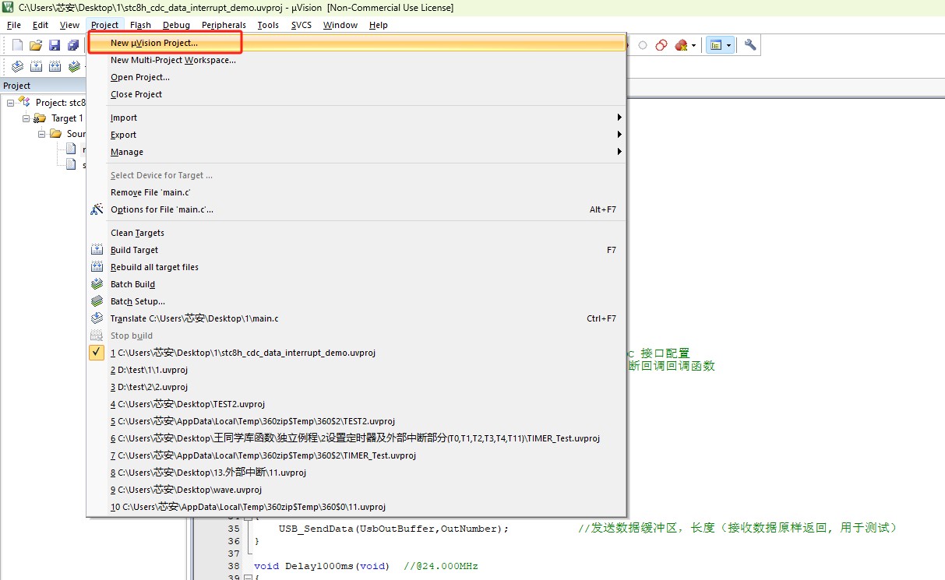This screenshot has height=580, width=945.
Task: Open the window layout dropdown arrow
Action: pyautogui.click(x=729, y=45)
